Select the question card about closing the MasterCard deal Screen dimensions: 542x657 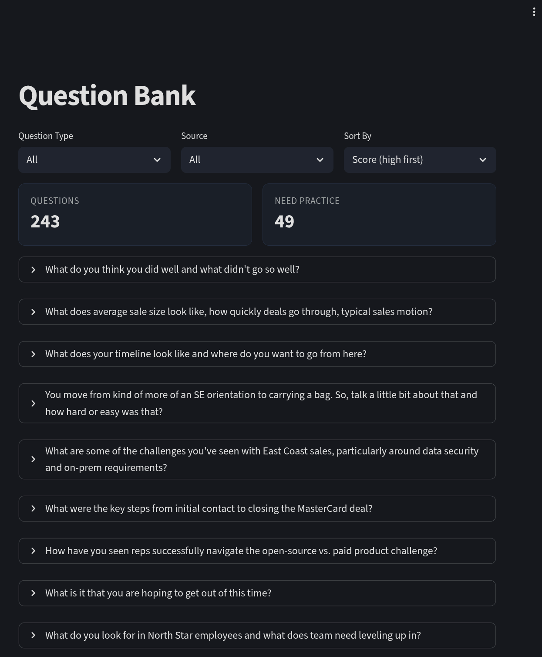257,508
